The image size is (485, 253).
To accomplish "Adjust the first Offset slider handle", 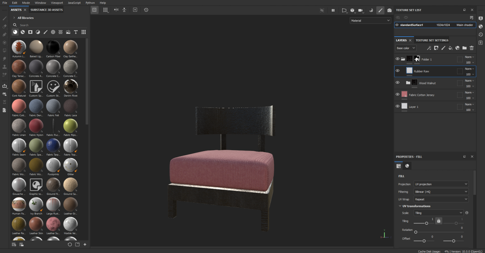I will coord(424,241).
